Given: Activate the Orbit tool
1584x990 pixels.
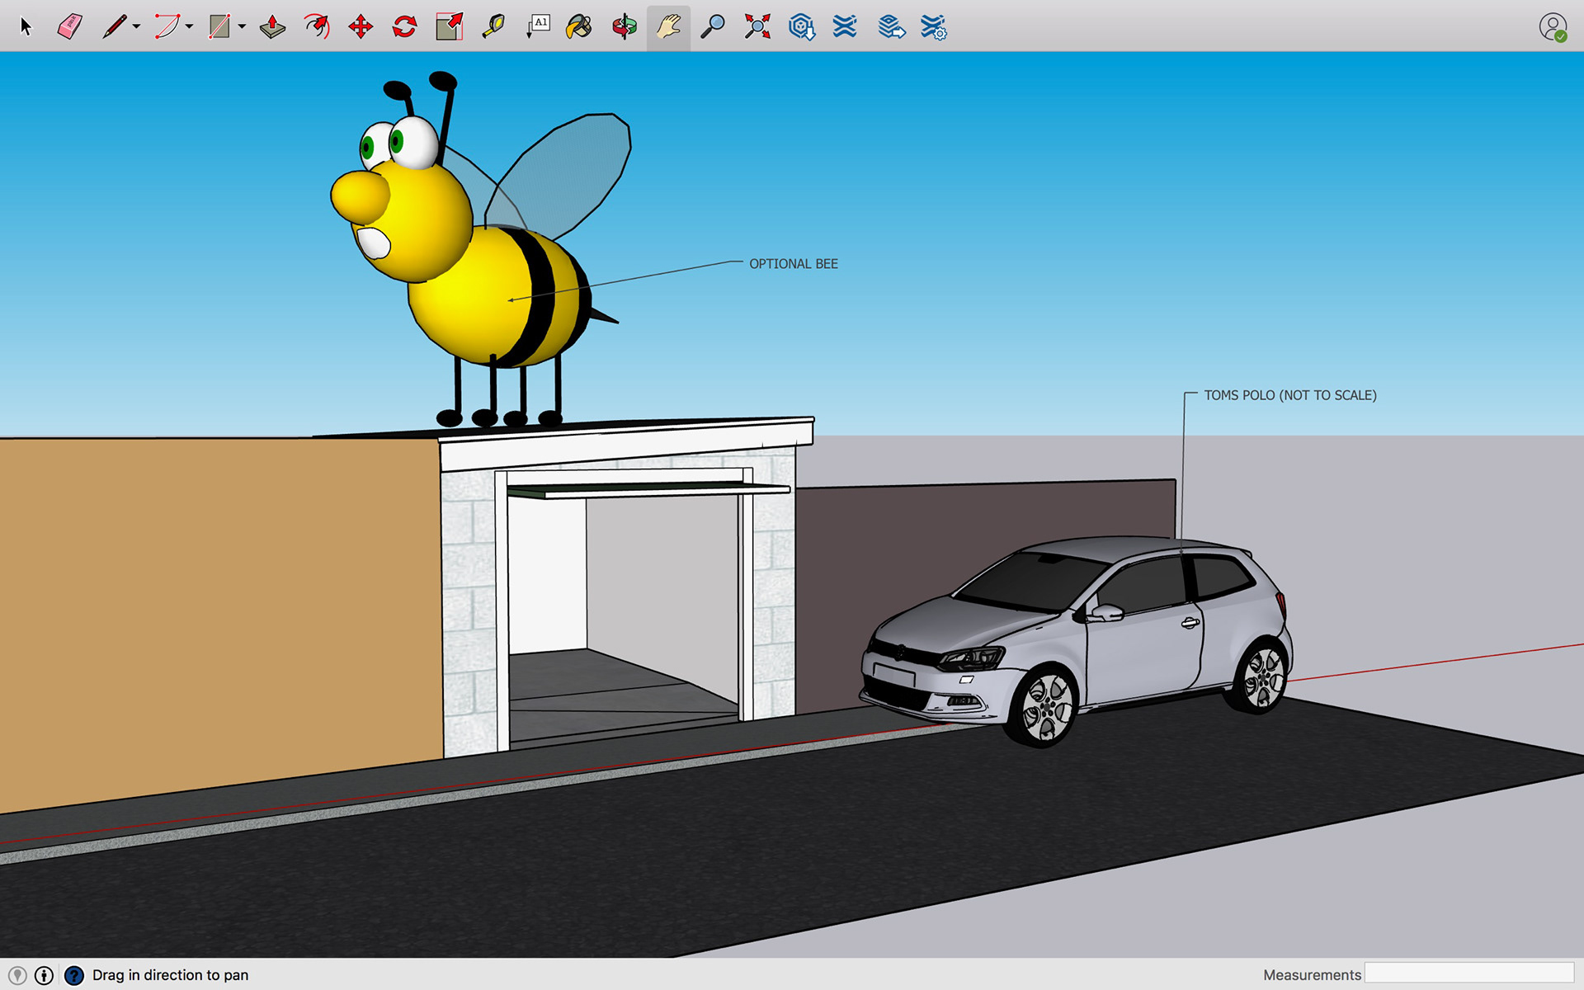Looking at the screenshot, I should [625, 27].
